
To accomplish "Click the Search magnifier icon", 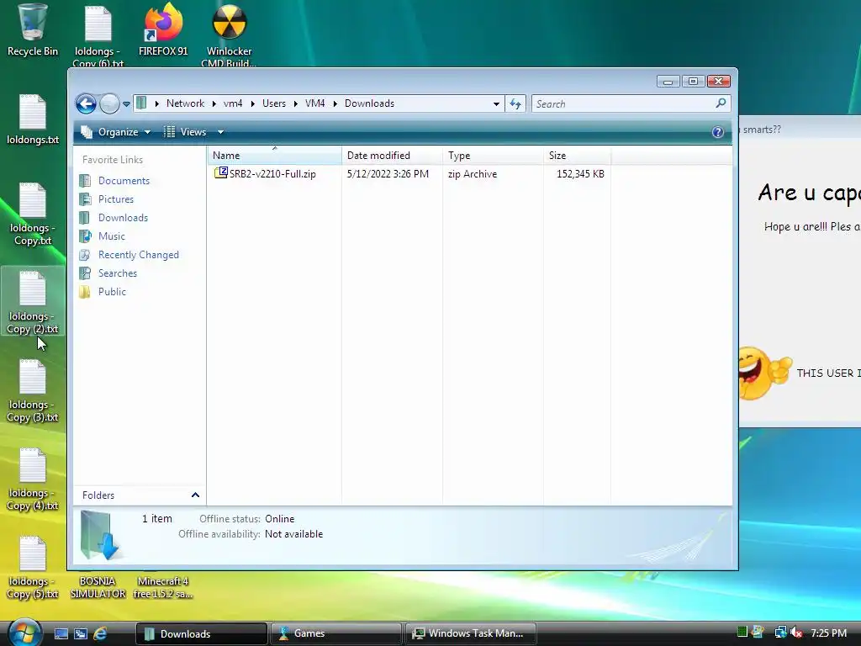I will click(721, 103).
